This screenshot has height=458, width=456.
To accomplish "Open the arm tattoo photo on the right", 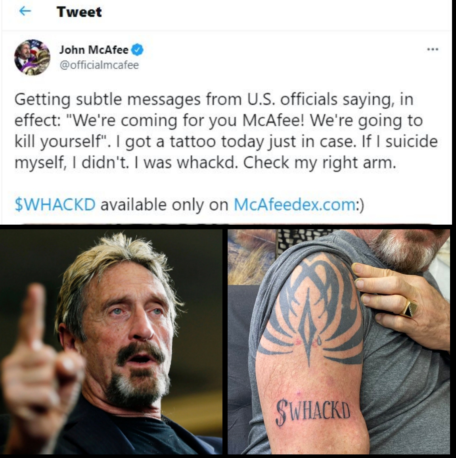I will [339, 342].
